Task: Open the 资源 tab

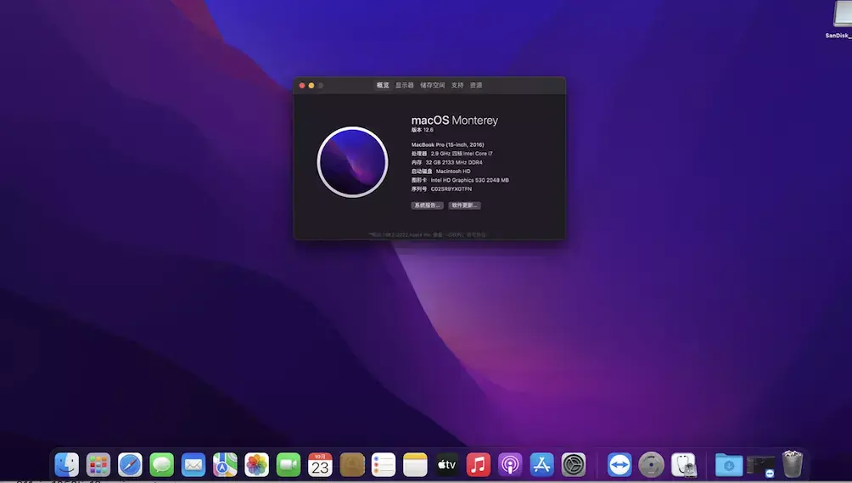Action: [476, 85]
